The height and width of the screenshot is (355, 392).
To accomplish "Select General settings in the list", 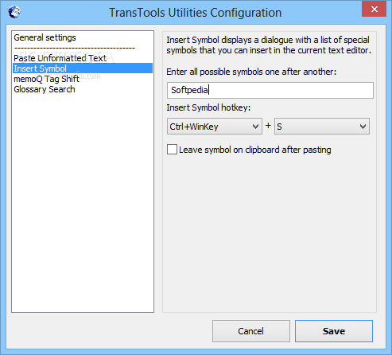I will 45,37.
